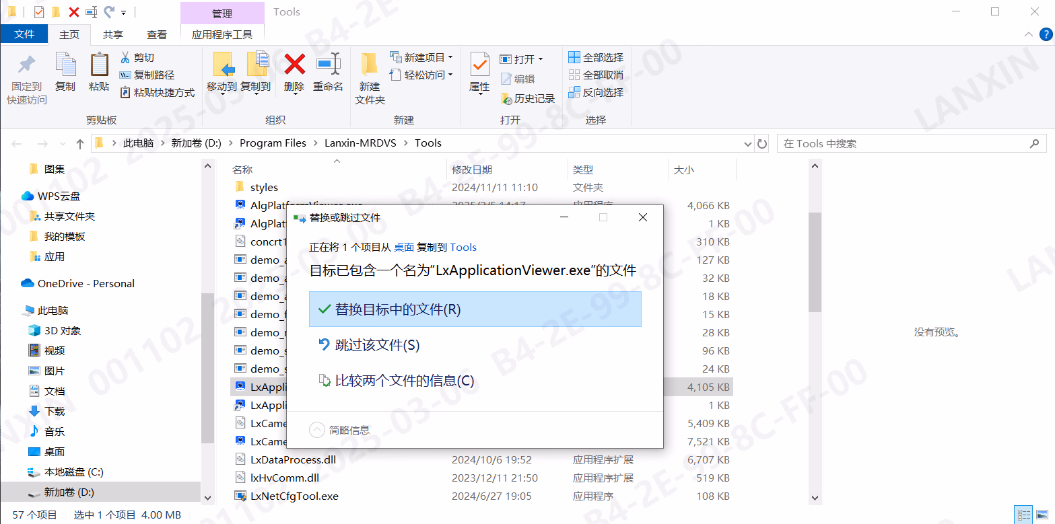Select 音乐 folder in sidebar
Image resolution: width=1055 pixels, height=524 pixels.
point(55,432)
